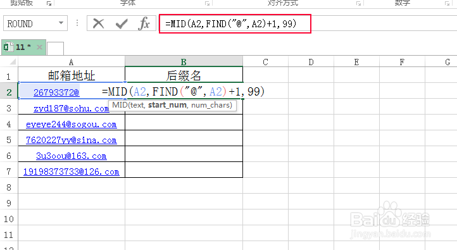The image size is (457, 250).
Task: Select column E header
Action: click(356, 61)
